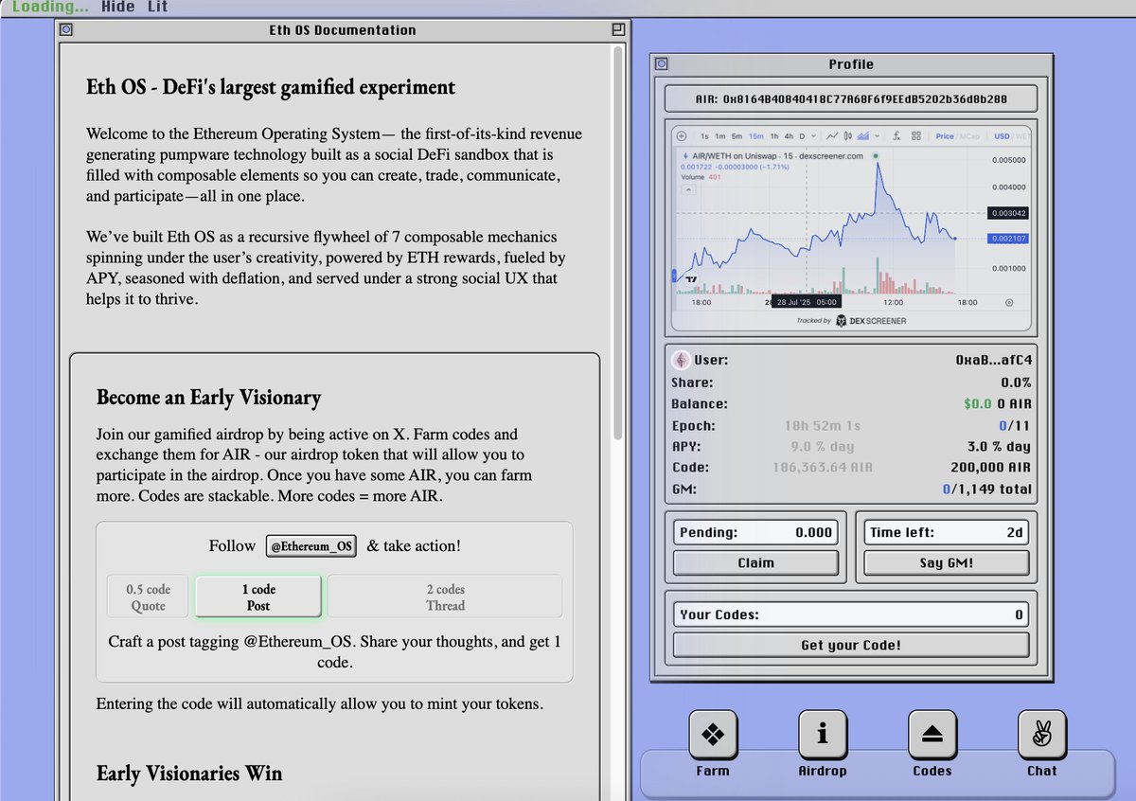Click the Loading... menu item
The height and width of the screenshot is (801, 1136).
(x=49, y=7)
